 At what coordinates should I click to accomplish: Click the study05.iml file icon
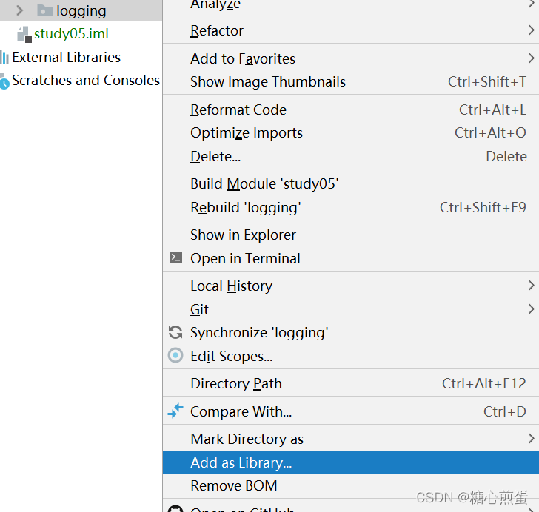pos(24,34)
